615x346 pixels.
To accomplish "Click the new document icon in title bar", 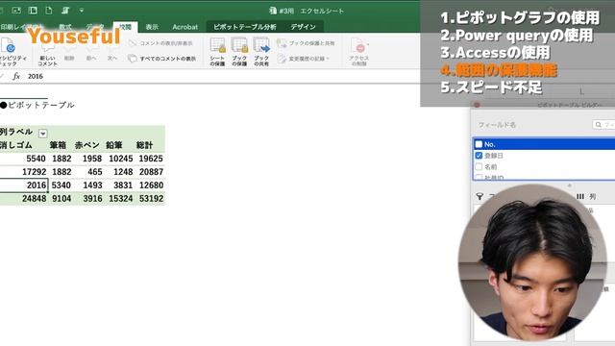I will coord(49,11).
